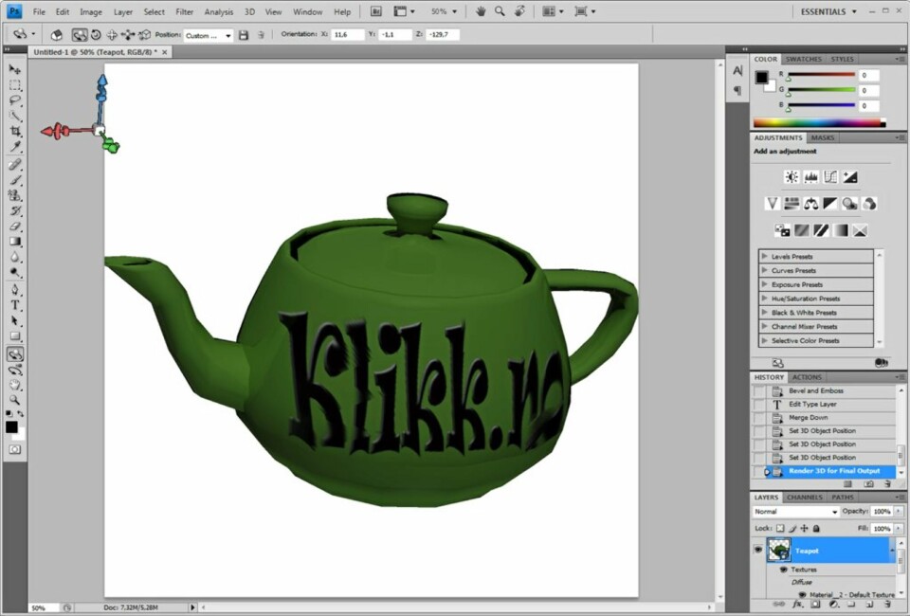Open the ESSENTIALS workspace dropdown

click(828, 11)
